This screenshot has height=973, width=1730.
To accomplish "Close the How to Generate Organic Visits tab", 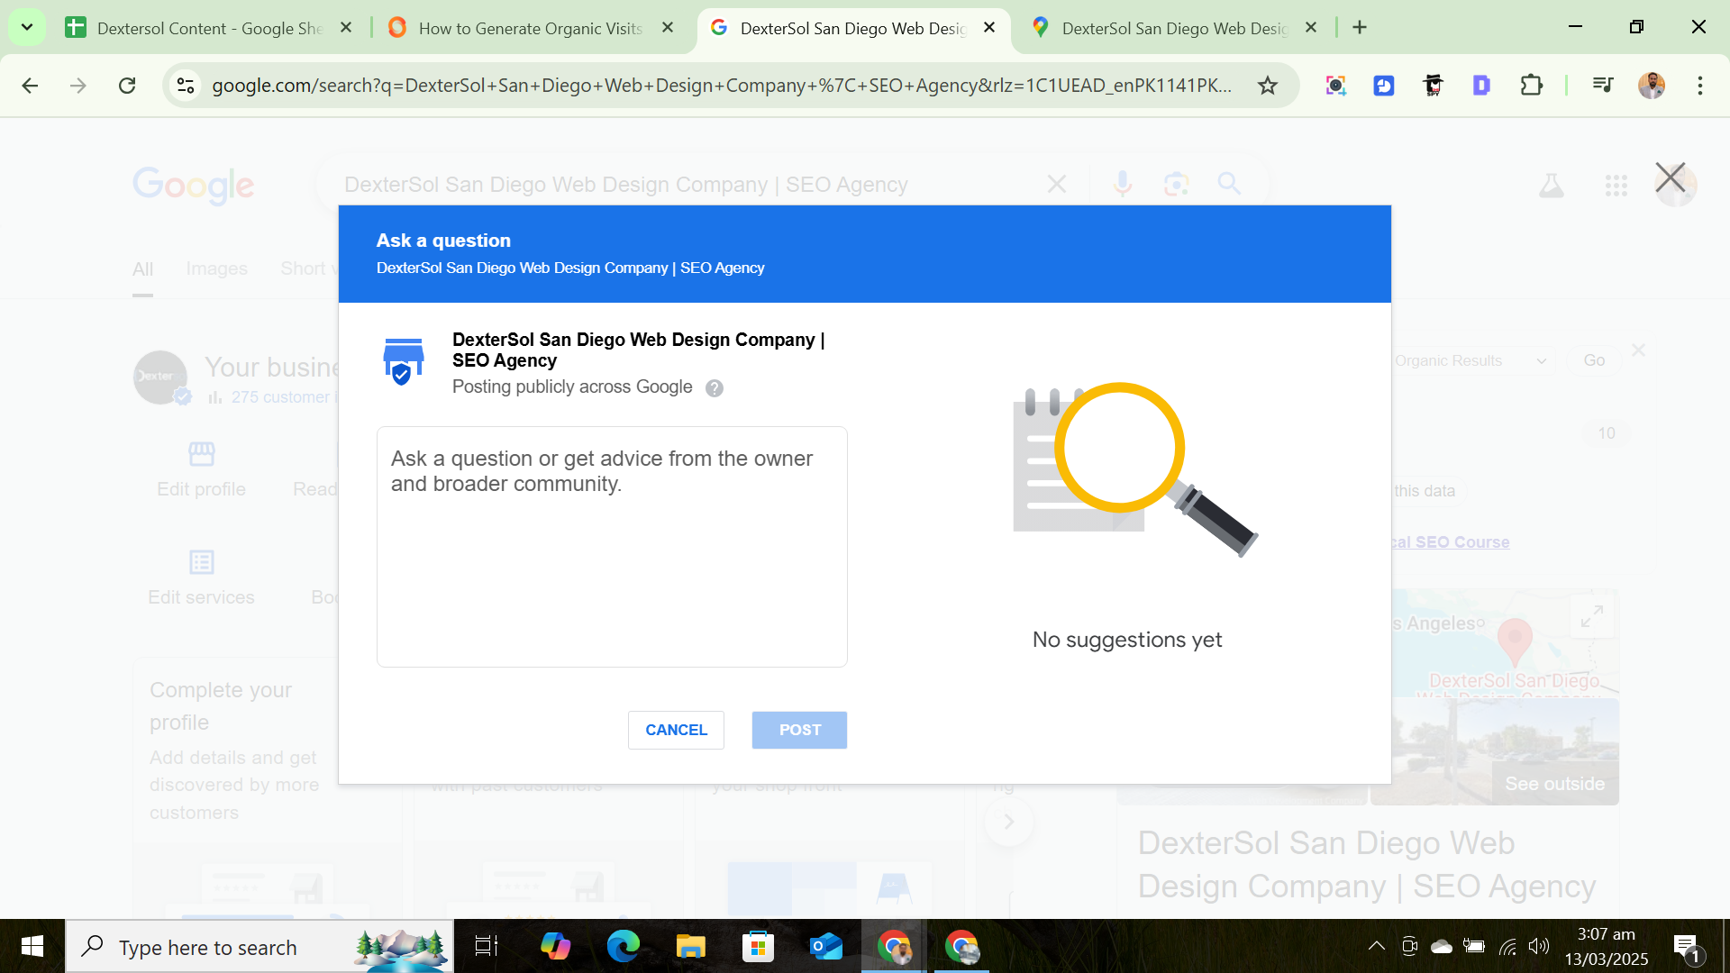I will coord(668,28).
